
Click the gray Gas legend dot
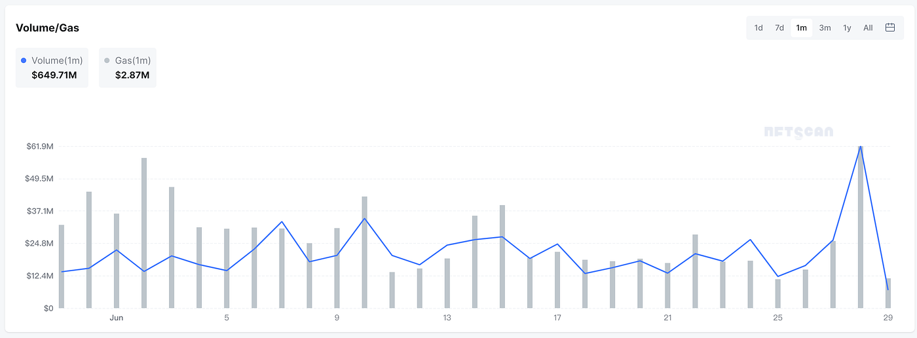(107, 60)
